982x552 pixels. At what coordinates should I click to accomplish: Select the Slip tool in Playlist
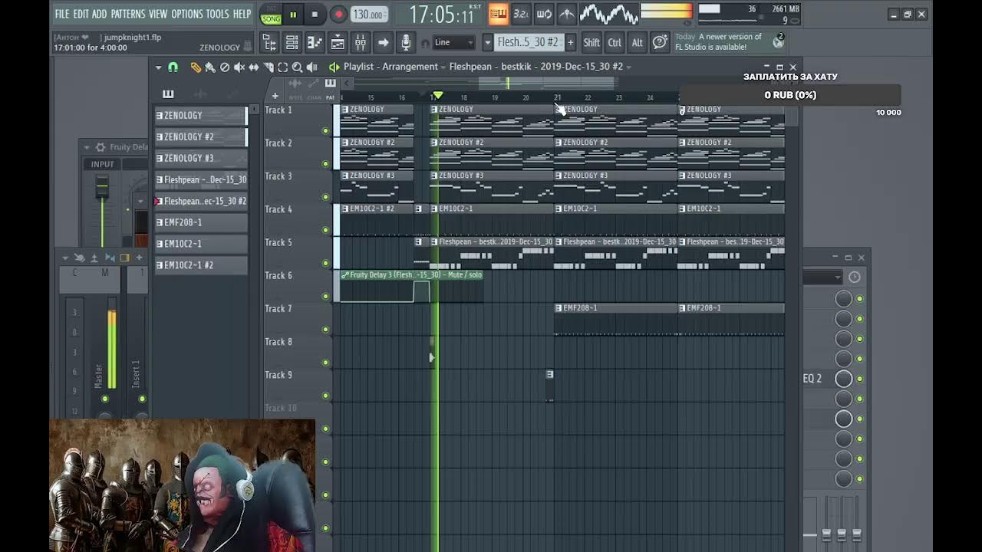[x=254, y=67]
